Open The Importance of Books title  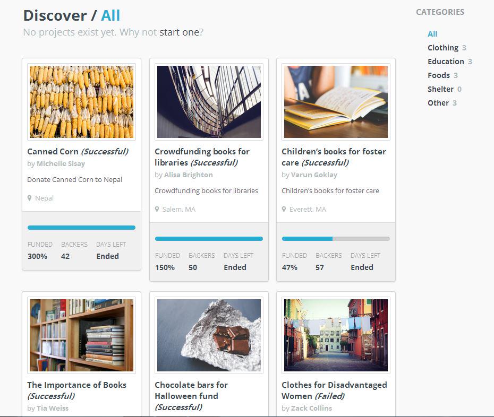77,390
